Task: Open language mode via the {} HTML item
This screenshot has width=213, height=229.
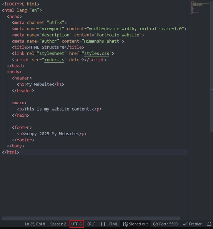Action: pos(109,224)
